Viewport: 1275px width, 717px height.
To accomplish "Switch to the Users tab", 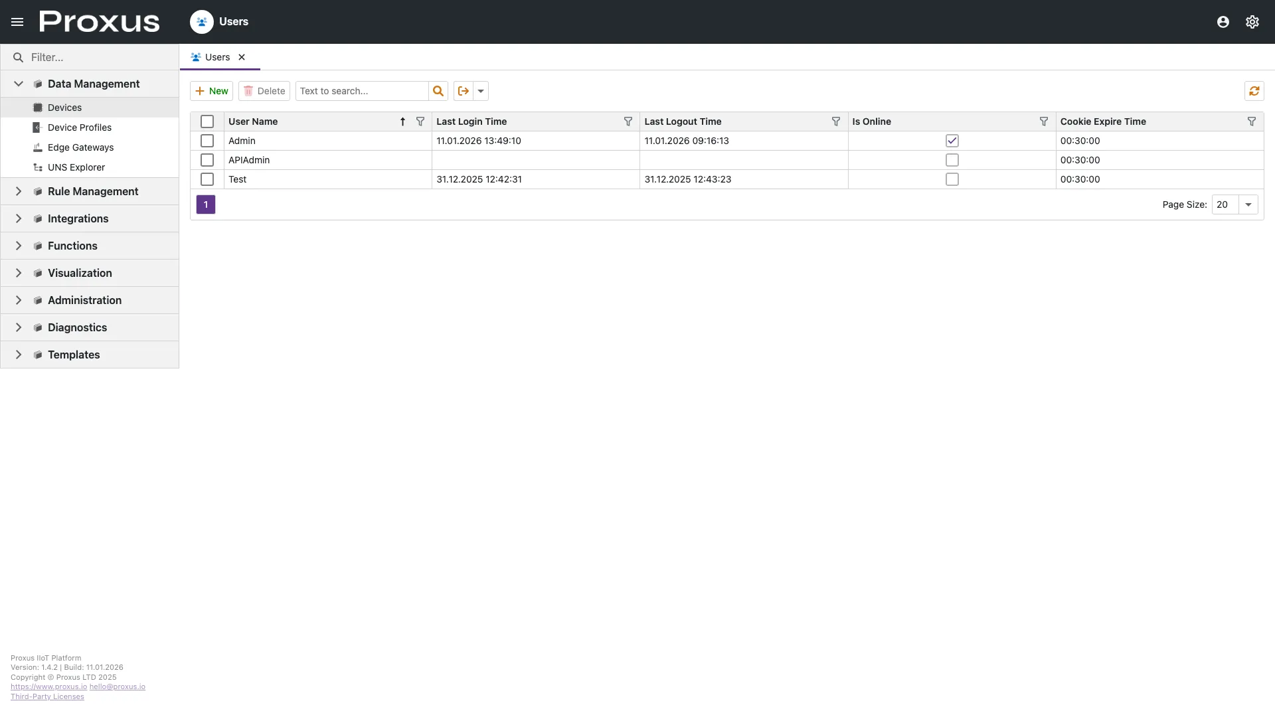I will coord(216,57).
